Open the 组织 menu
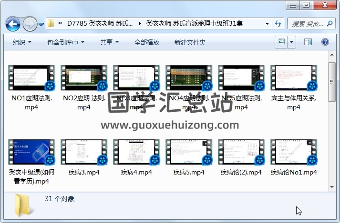The width and height of the screenshot is (340, 223). pyautogui.click(x=22, y=42)
